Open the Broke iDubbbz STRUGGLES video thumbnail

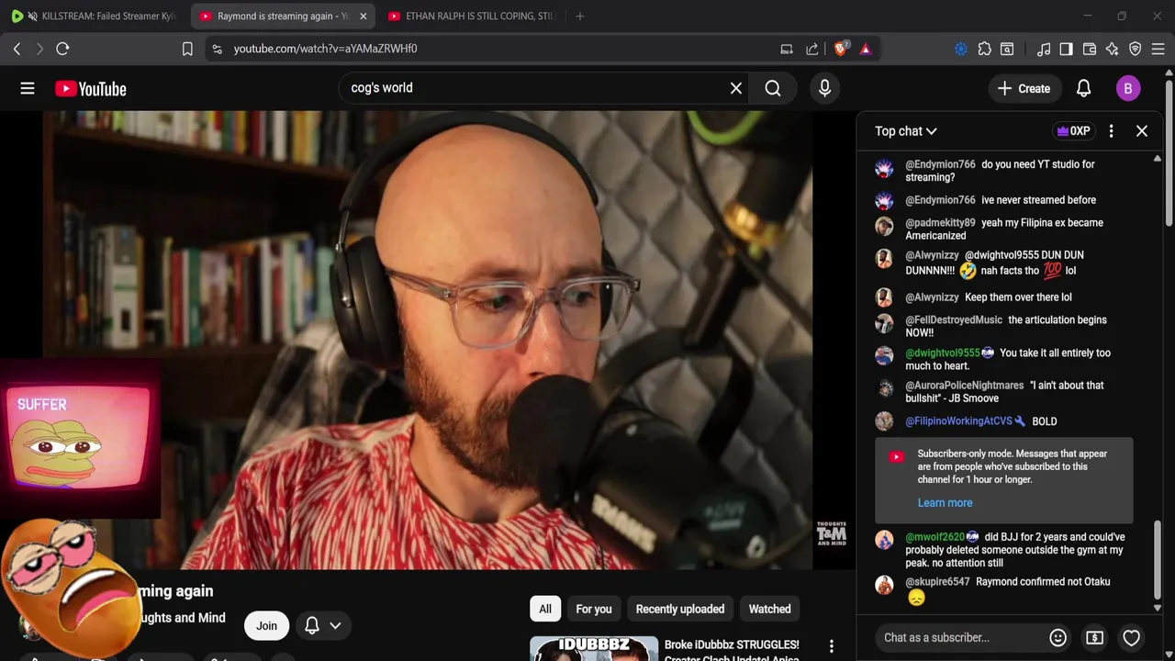point(594,648)
